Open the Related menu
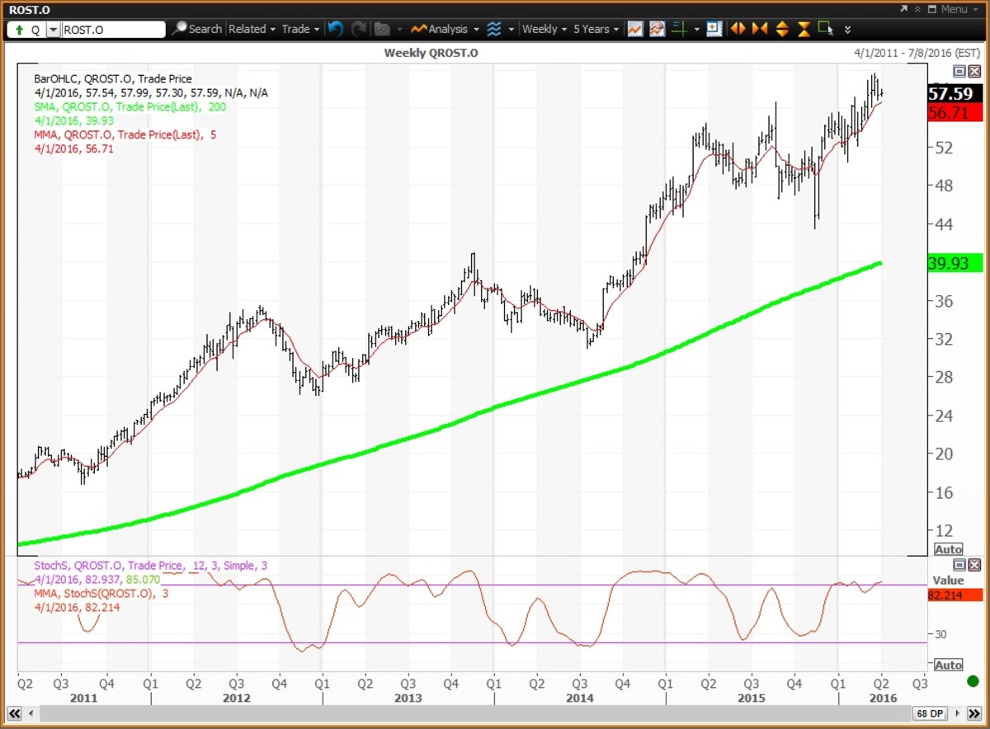This screenshot has height=729, width=990. pyautogui.click(x=251, y=29)
